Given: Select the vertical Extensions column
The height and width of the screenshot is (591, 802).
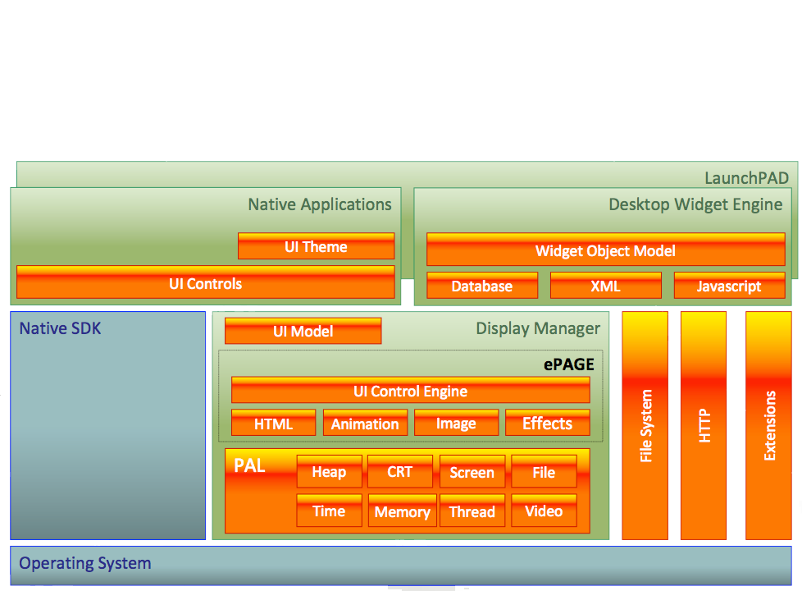Looking at the screenshot, I should click(768, 425).
